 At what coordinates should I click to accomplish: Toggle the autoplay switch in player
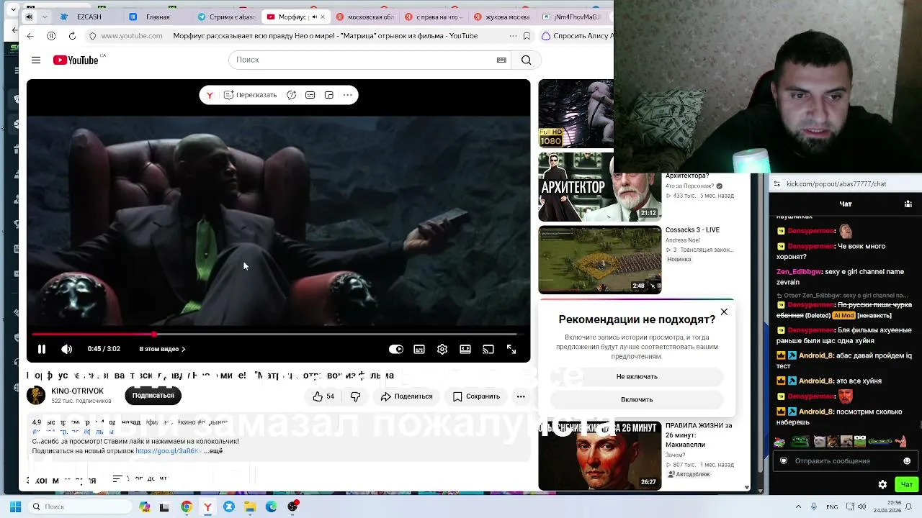point(396,349)
